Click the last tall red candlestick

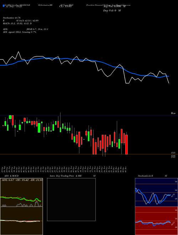point(127,145)
